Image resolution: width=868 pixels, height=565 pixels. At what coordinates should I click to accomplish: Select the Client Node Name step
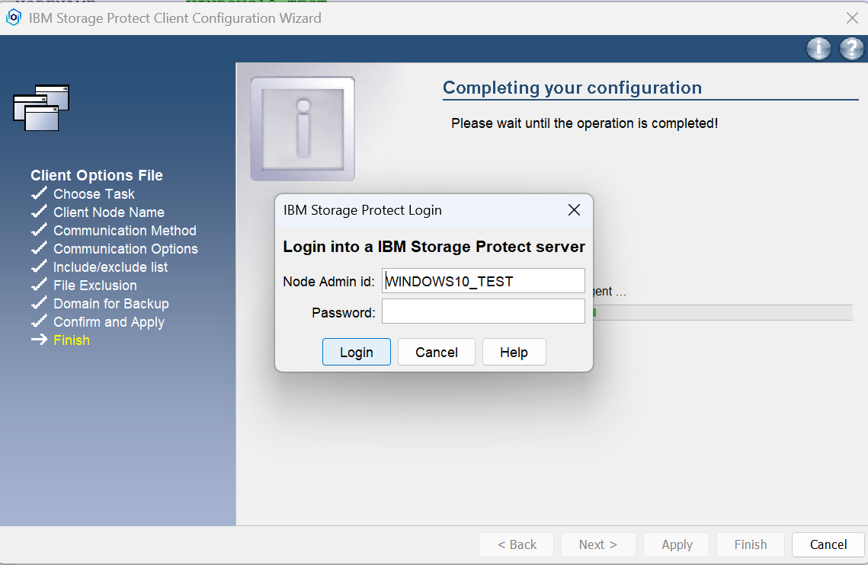point(108,212)
